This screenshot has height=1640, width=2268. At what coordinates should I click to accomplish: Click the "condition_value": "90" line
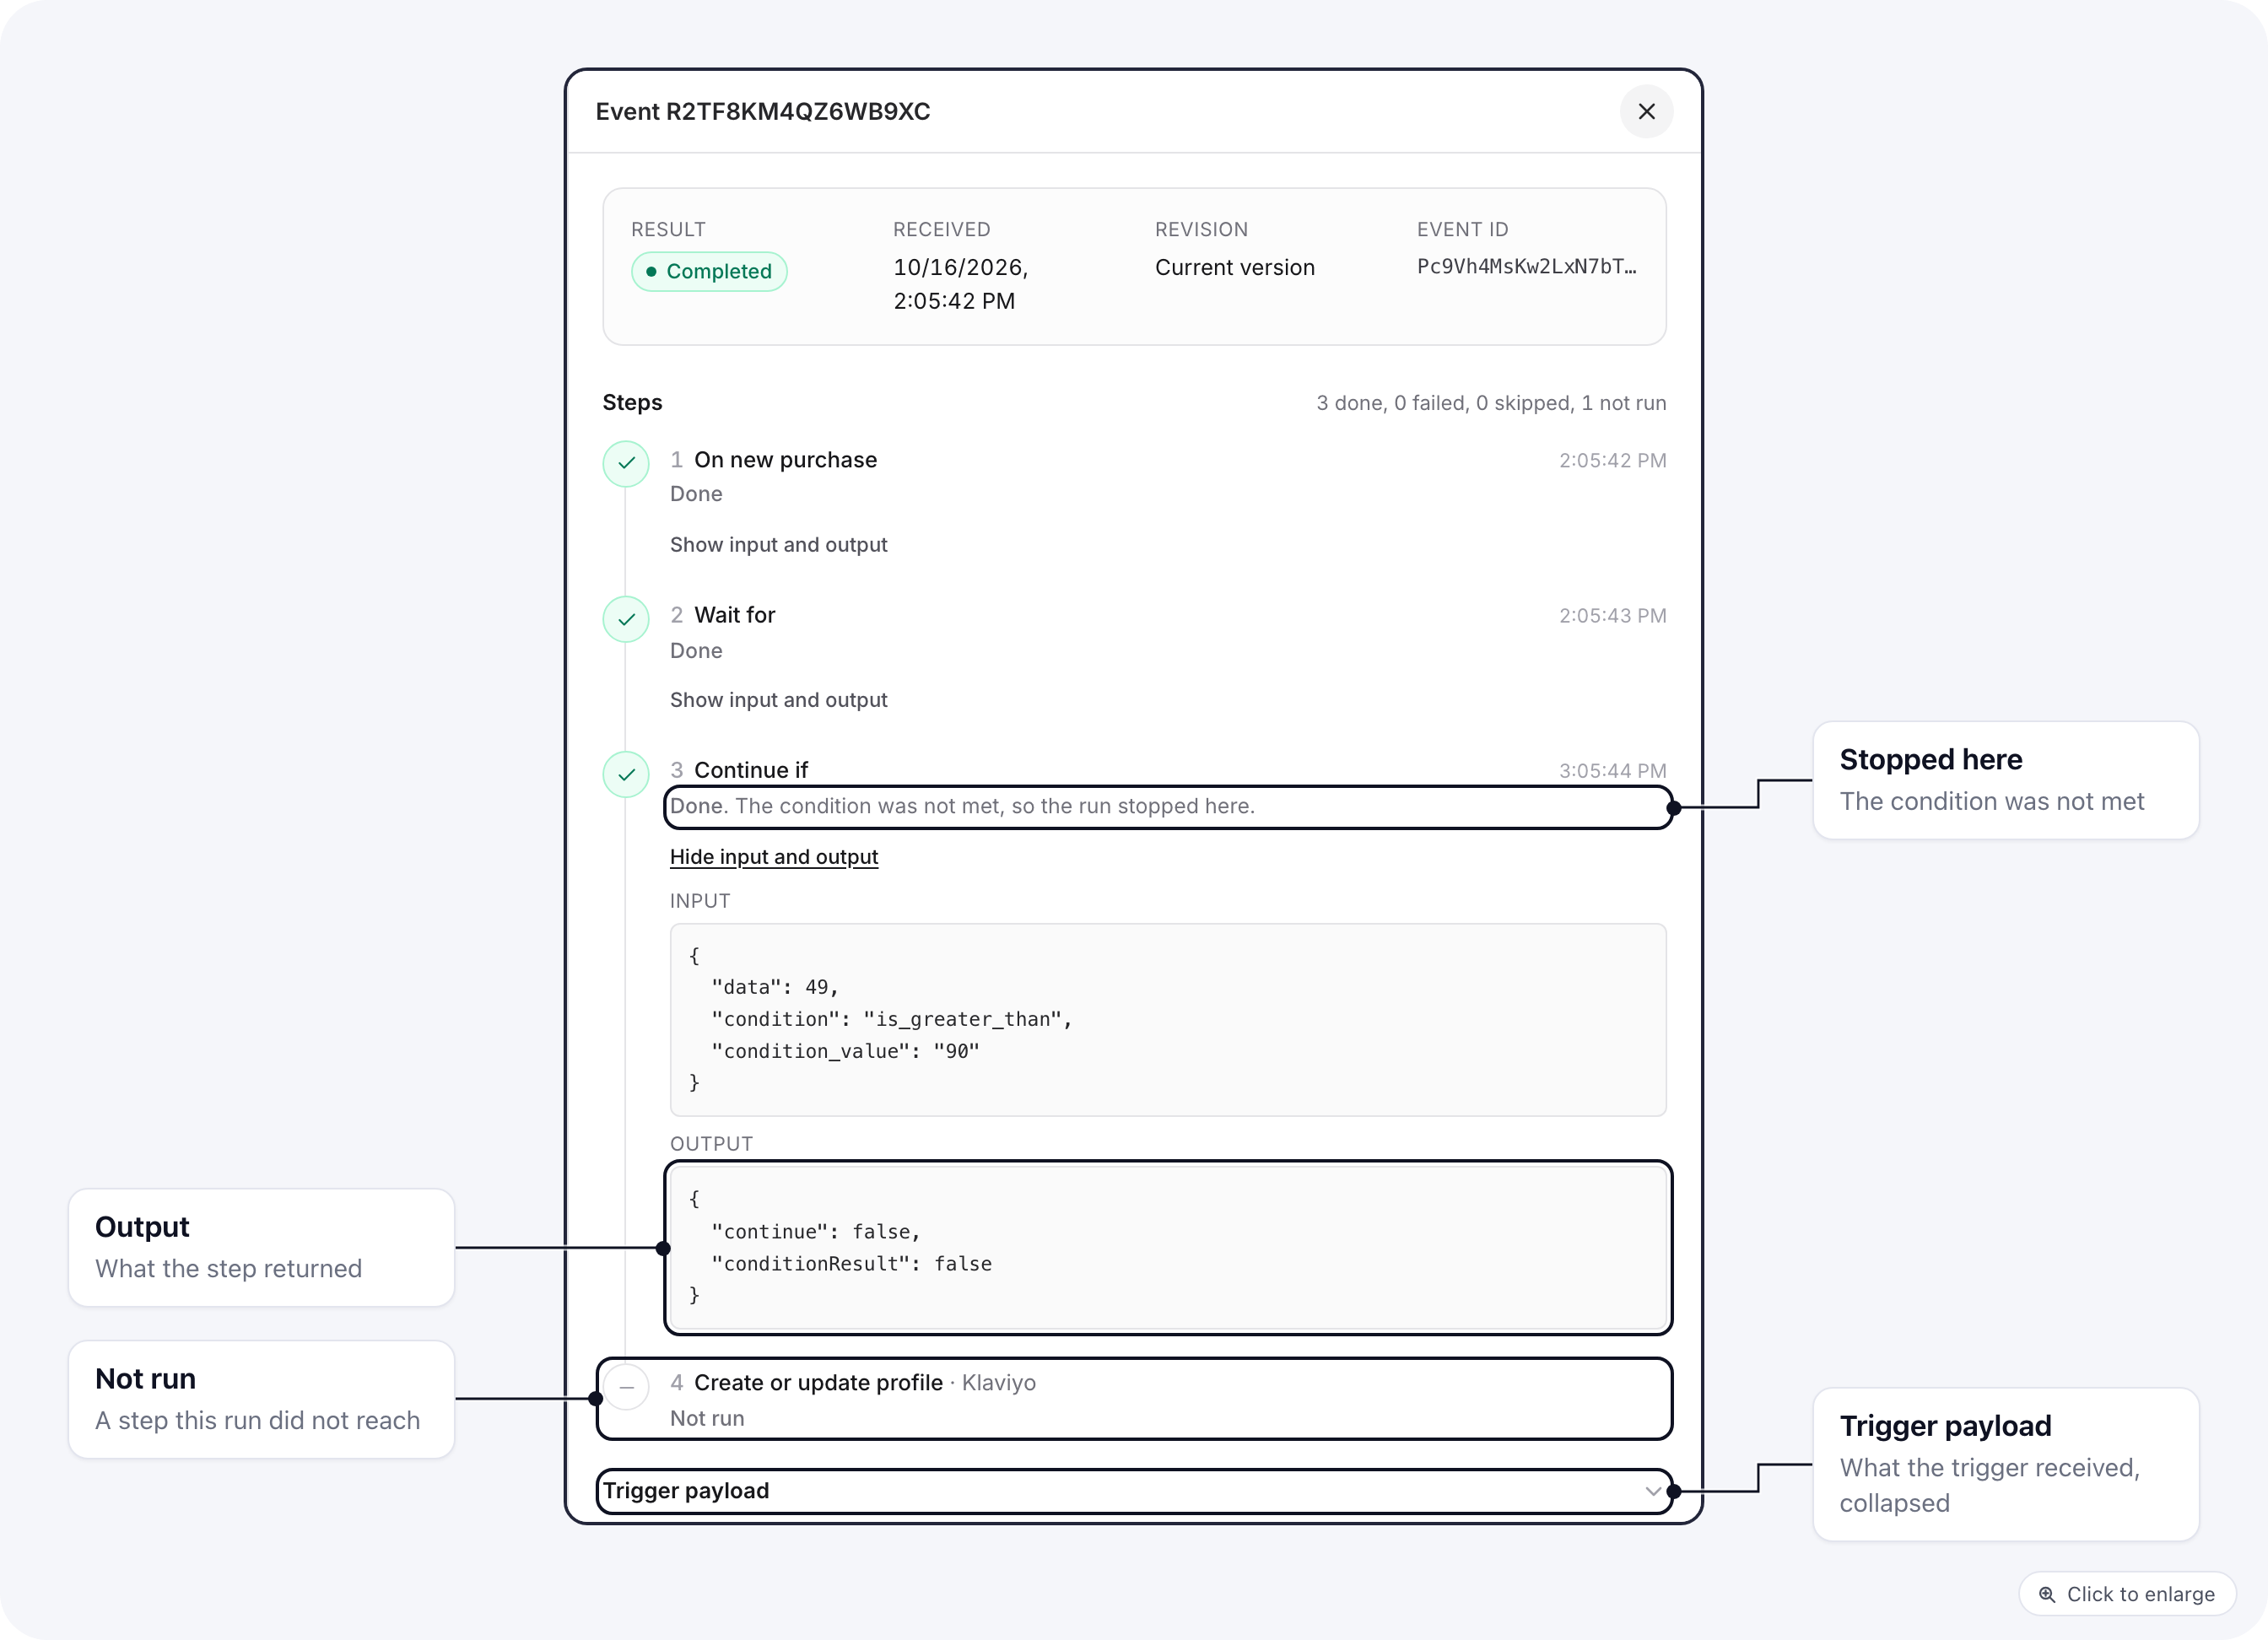tap(845, 1051)
